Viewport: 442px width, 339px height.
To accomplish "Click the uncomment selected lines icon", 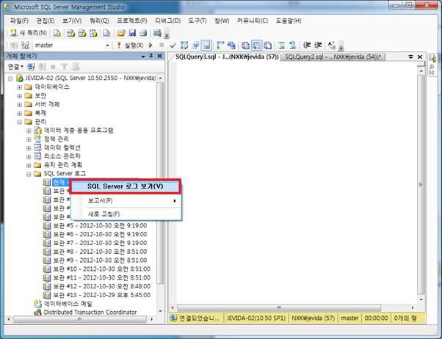I will point(293,45).
